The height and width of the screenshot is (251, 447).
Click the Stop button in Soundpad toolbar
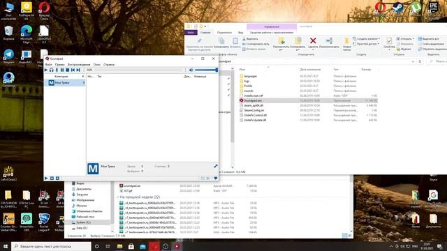point(68,70)
